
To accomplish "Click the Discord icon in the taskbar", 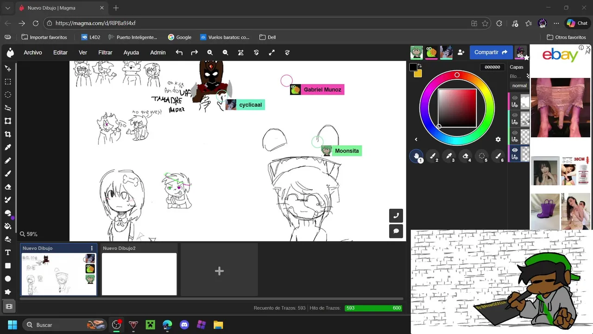I will [184, 325].
